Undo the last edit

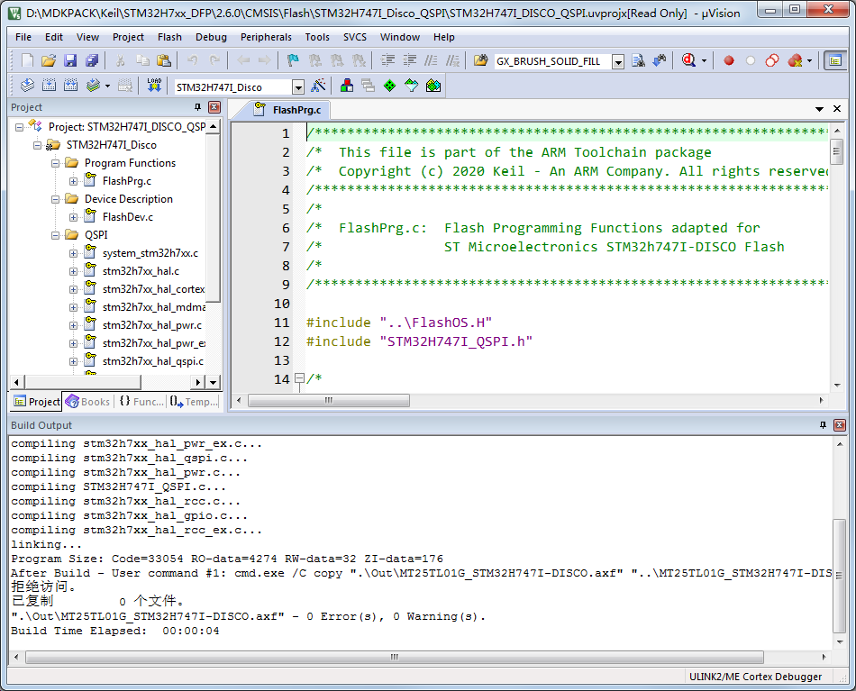point(193,60)
